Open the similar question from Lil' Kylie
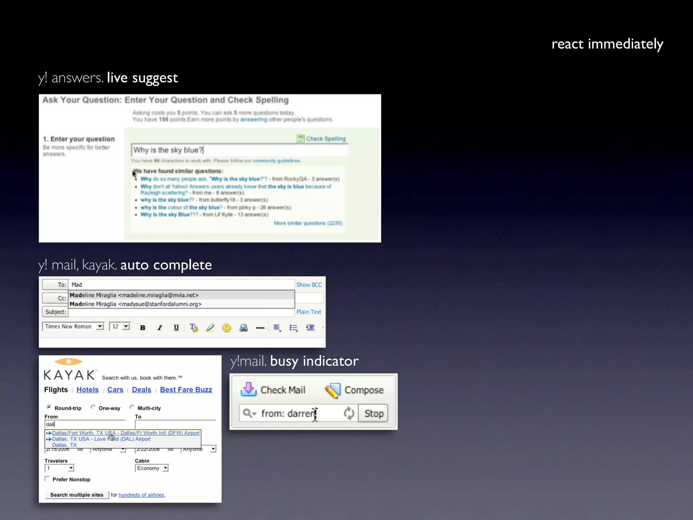 (169, 215)
